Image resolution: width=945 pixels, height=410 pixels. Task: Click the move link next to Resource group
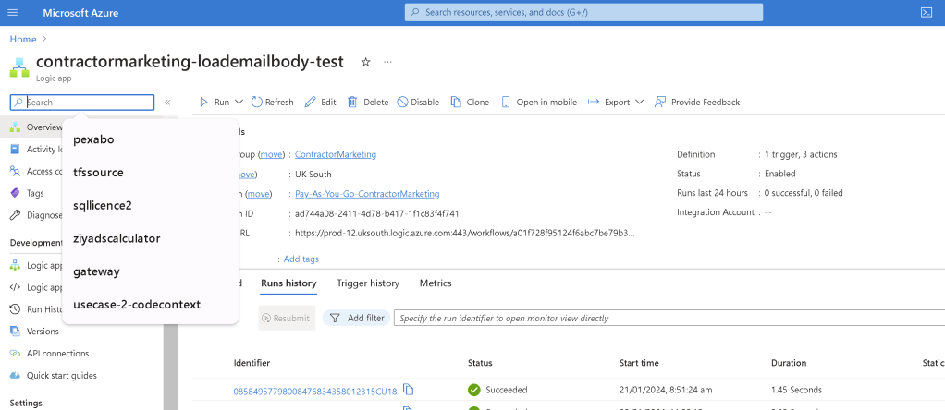[271, 155]
